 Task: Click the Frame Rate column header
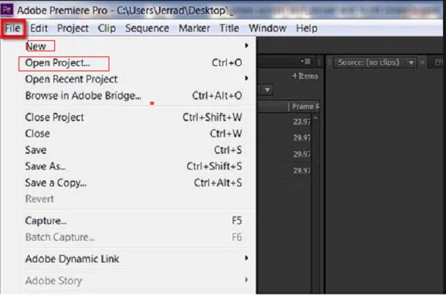tap(304, 107)
